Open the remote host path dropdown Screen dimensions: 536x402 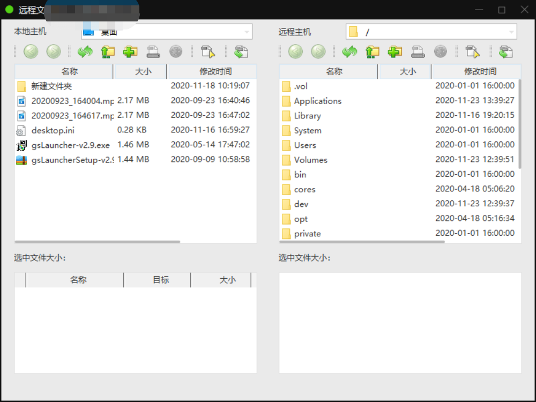511,32
